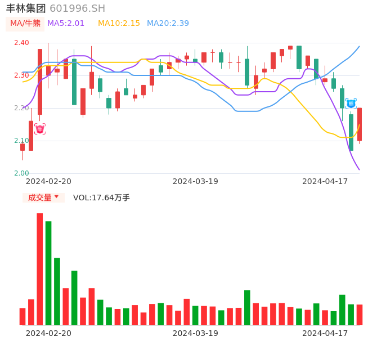Click the bear (熊) signal marker icon
The width and height of the screenshot is (386, 341).
point(351,104)
